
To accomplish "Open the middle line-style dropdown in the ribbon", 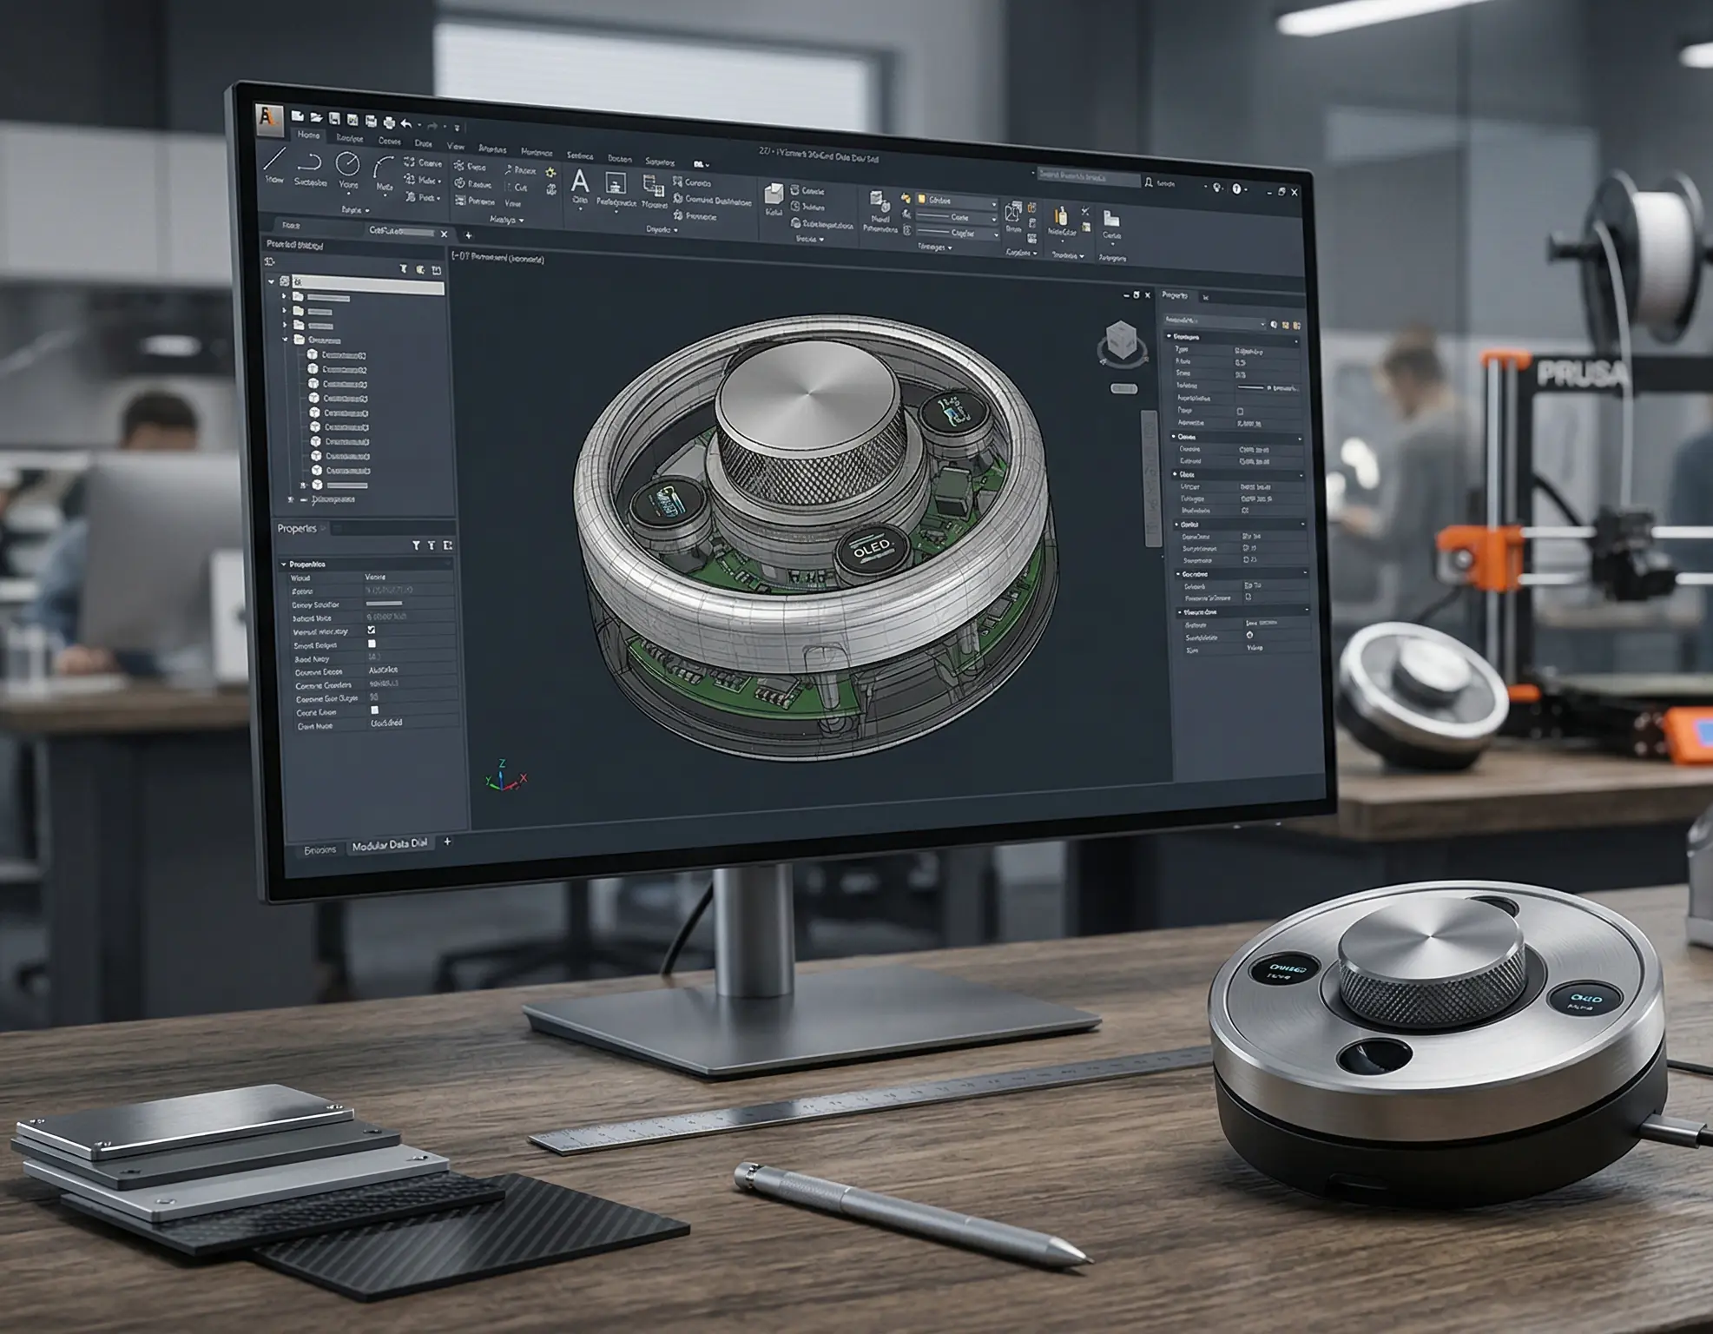I will point(956,218).
